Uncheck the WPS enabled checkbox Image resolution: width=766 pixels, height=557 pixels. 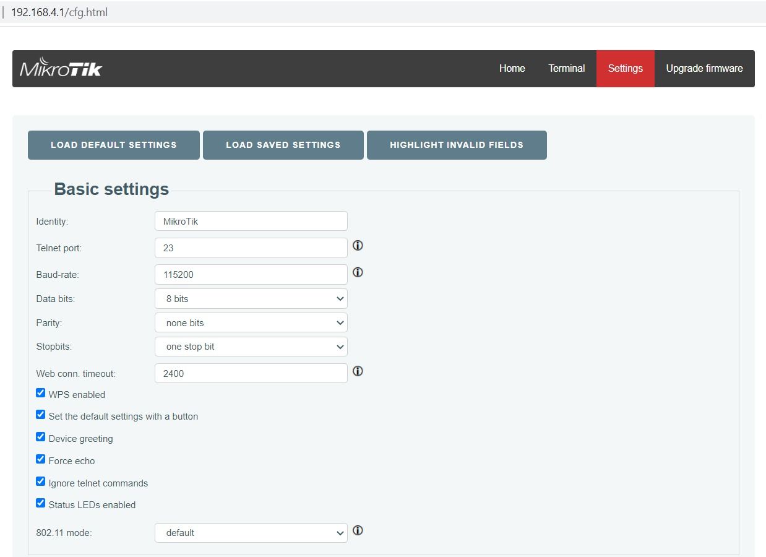click(x=41, y=393)
